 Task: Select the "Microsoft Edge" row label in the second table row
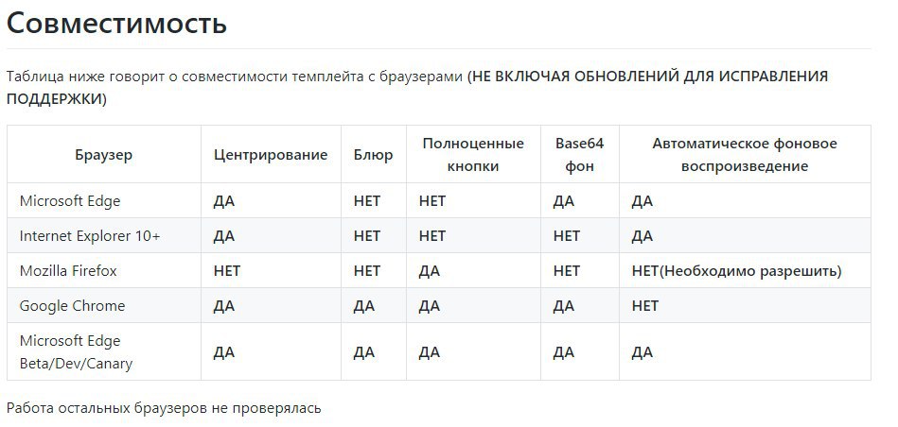pos(70,201)
